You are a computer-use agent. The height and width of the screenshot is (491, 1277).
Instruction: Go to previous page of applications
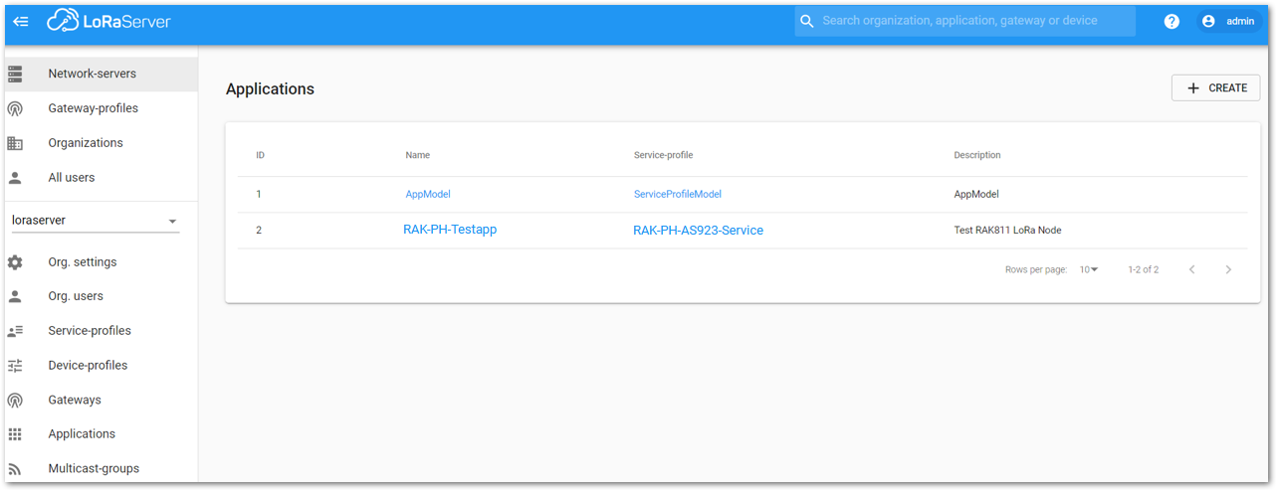(x=1192, y=269)
